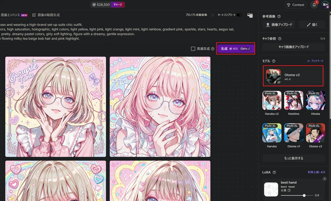Open notifications bell icon
Screen dimensions: 331x201
[x=314, y=5]
